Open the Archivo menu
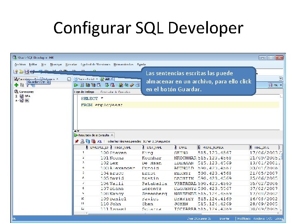Viewport: 297px width, 223px height. coord(20,64)
